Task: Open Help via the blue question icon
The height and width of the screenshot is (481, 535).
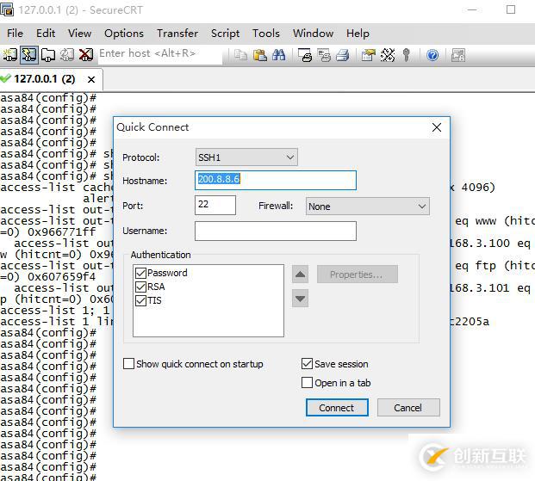Action: tap(432, 54)
